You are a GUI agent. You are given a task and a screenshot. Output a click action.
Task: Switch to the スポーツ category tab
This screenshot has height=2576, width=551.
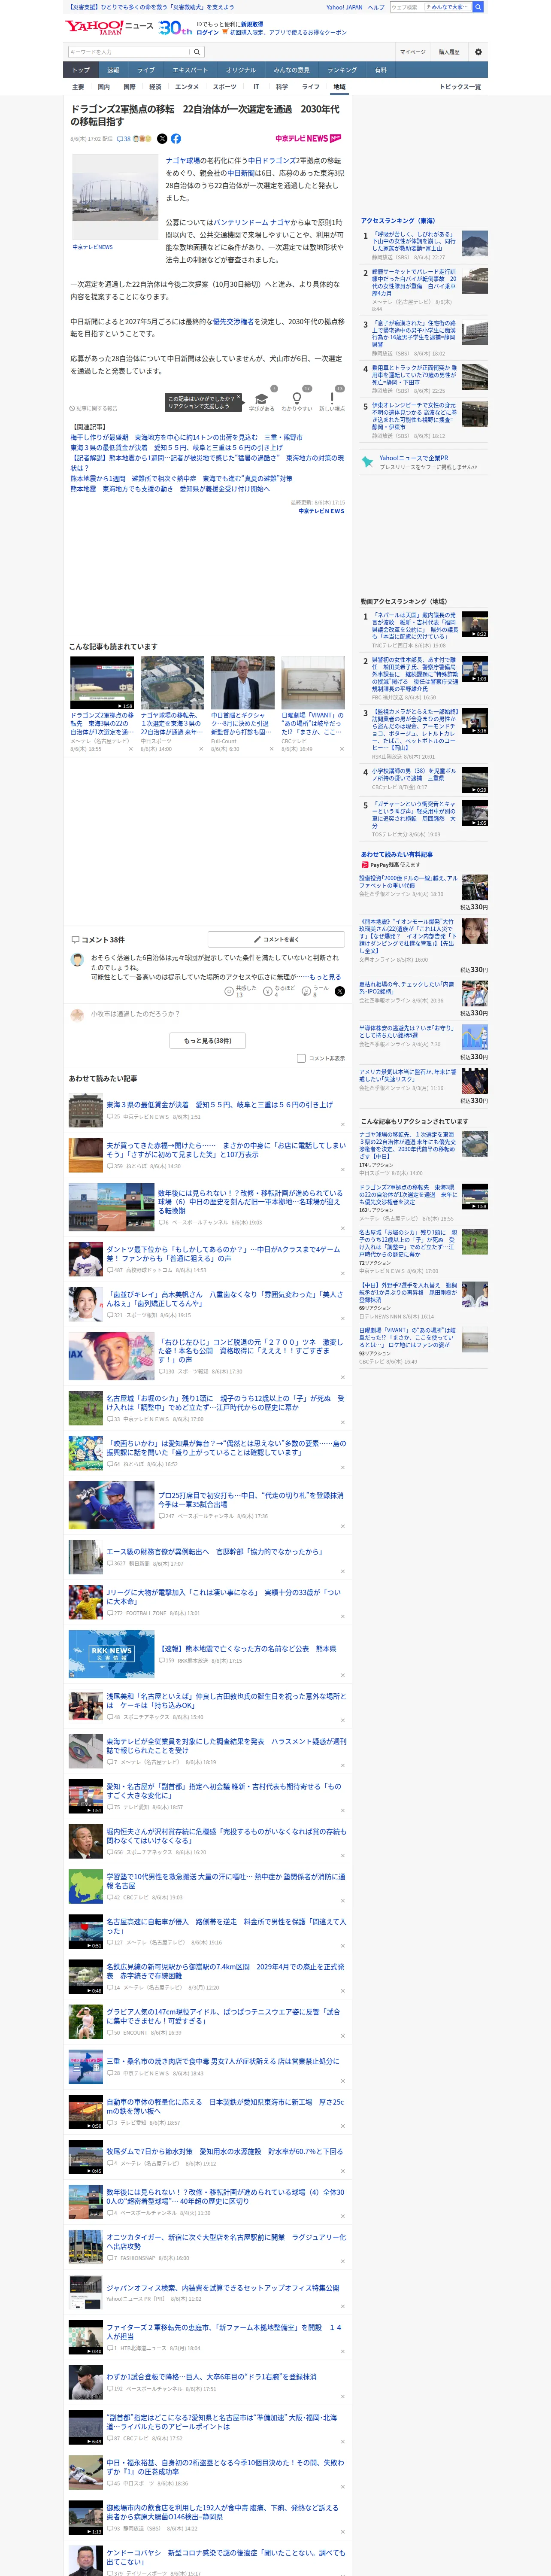pos(225,87)
